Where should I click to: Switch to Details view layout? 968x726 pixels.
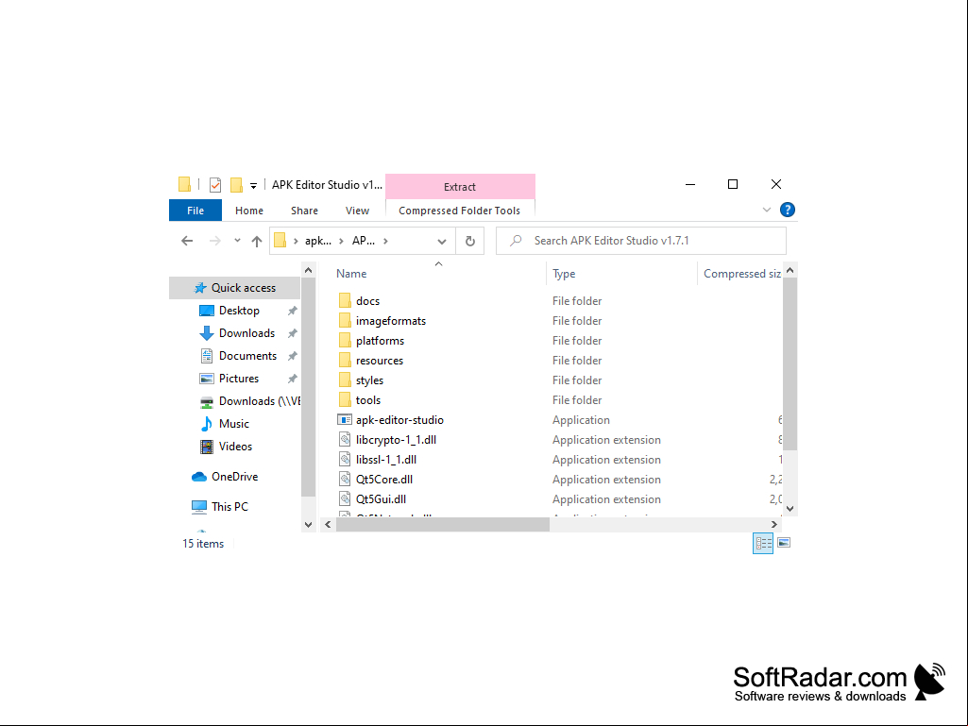point(763,543)
